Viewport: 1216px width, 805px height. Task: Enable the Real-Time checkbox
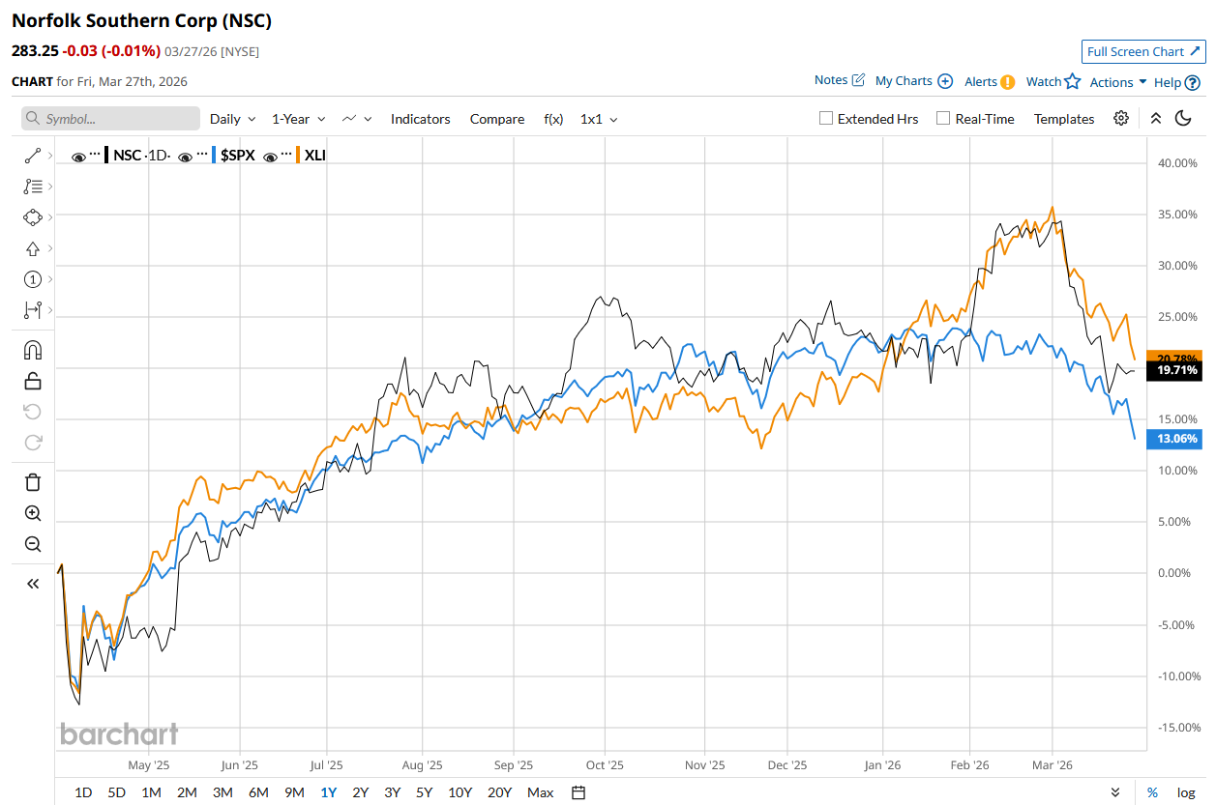pyautogui.click(x=943, y=118)
